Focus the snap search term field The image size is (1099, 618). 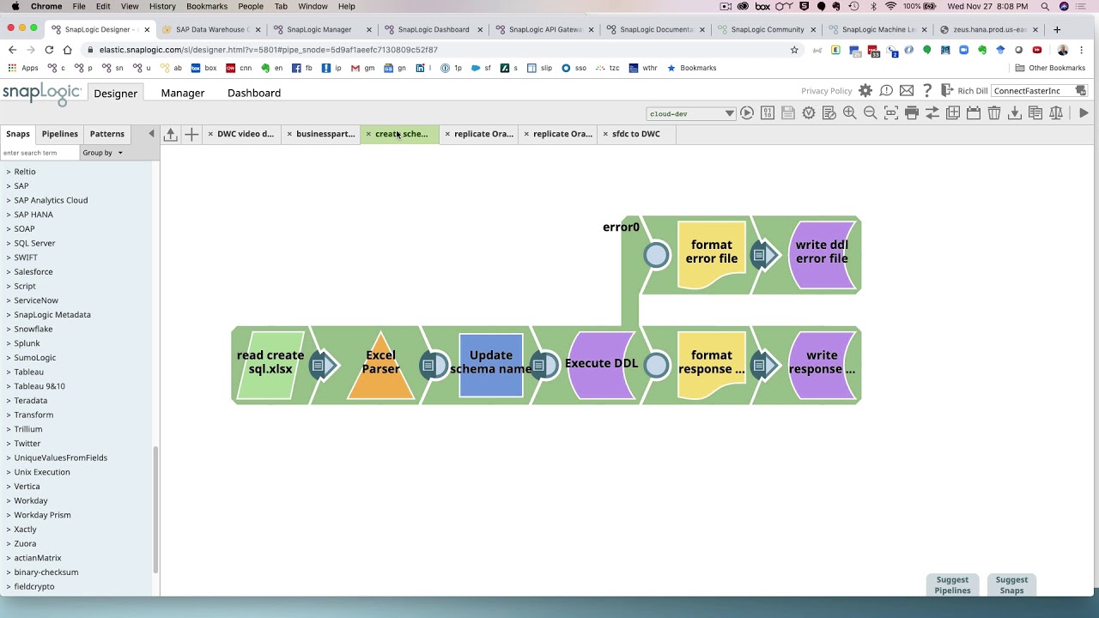(39, 153)
